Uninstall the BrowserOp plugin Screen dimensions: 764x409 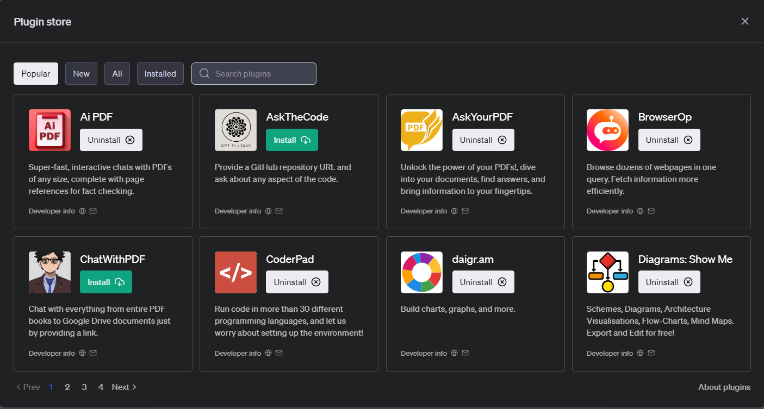pyautogui.click(x=669, y=140)
